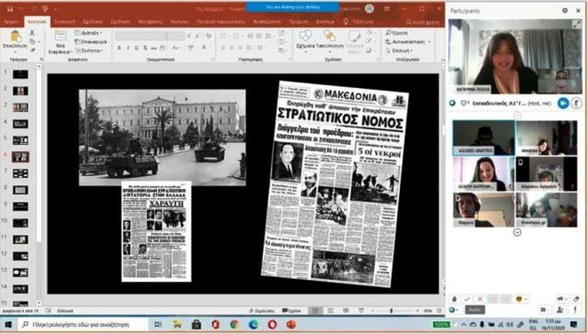Screen dimensions: 588x334
Task: Switch to Reading view icon
Action: 346,311
